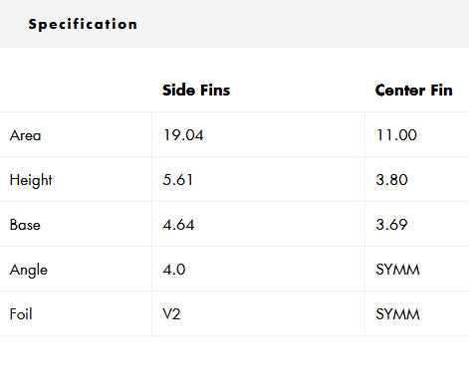Viewport: 469px width, 382px height.
Task: Select the 4.64 side fins base value
Action: [x=178, y=225]
